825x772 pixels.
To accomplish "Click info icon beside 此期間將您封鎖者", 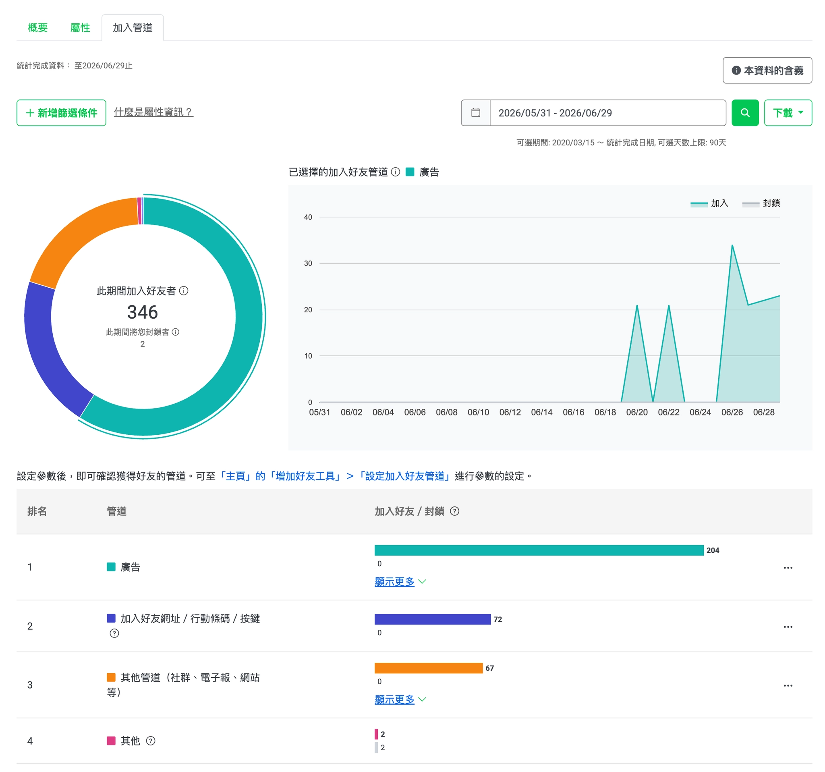I will point(176,332).
